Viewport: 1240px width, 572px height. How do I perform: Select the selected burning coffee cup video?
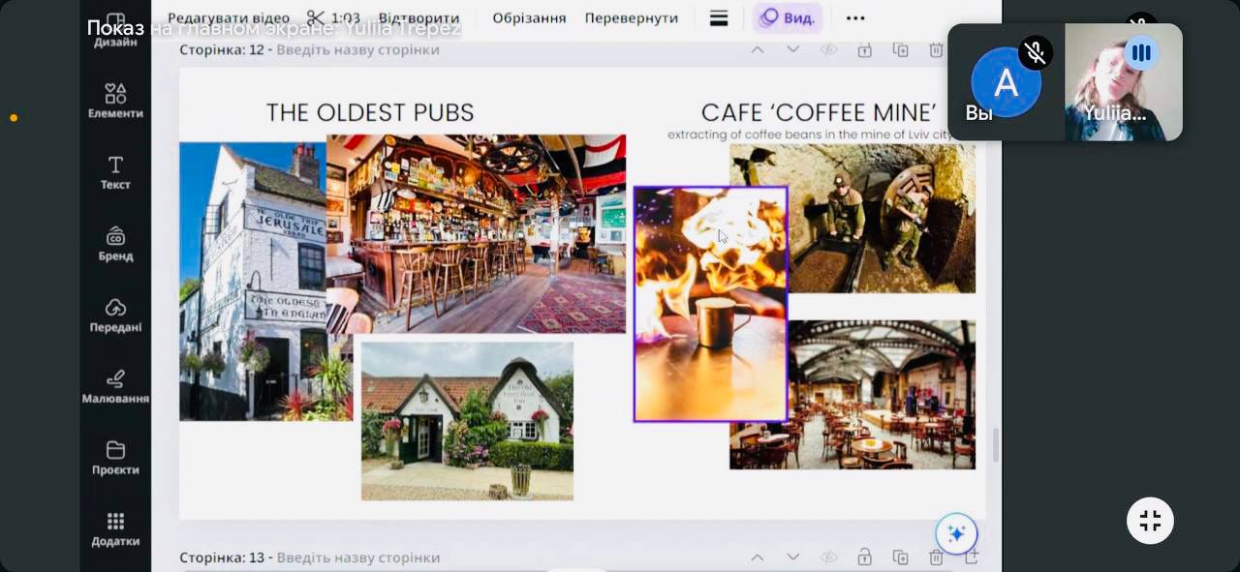[710, 304]
